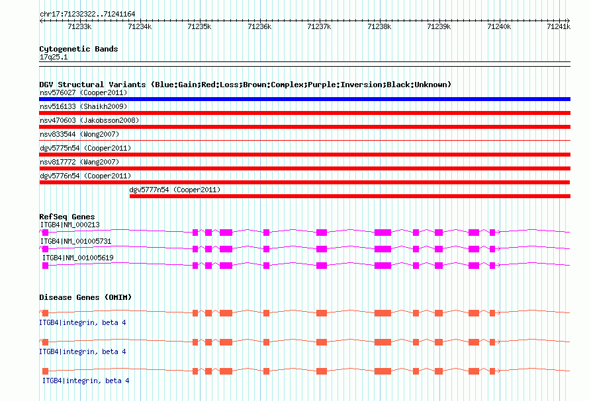Click the widest magenta exon of NM_001005619
Image resolution: width=589 pixels, height=401 pixels.
383,266
